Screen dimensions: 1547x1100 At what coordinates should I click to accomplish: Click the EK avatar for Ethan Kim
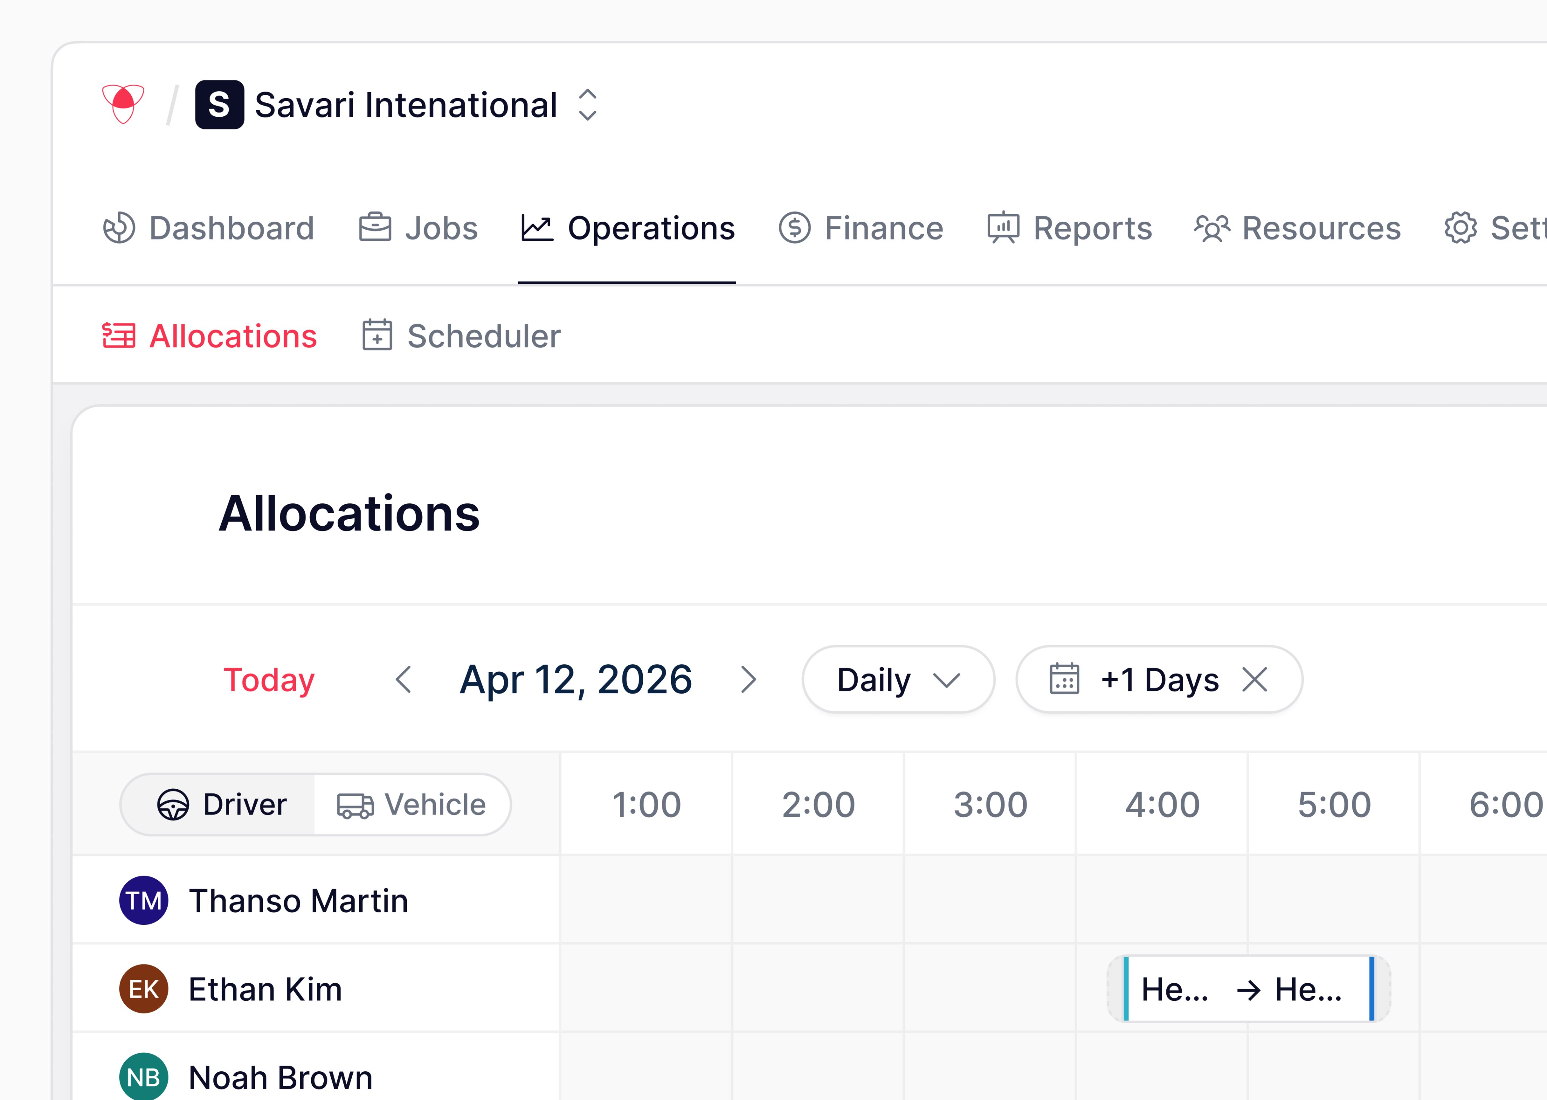point(144,989)
